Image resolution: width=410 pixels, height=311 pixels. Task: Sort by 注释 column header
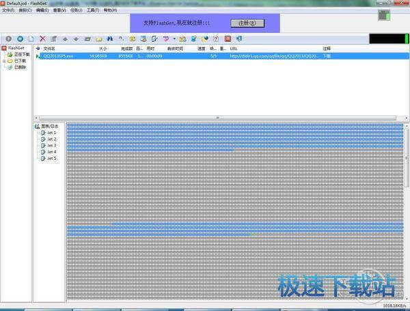(327, 49)
